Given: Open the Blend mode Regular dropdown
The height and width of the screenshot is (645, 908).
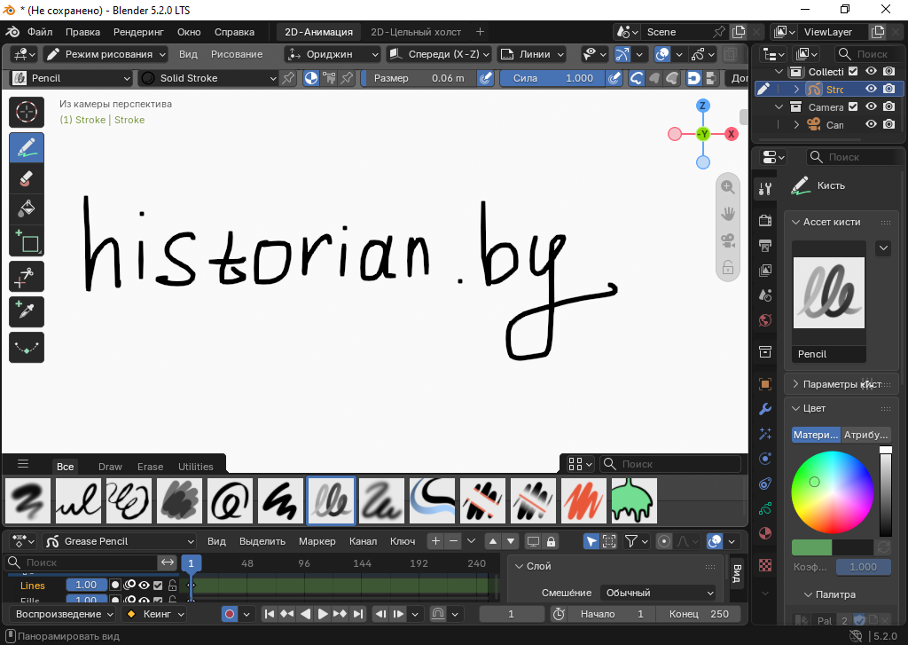Looking at the screenshot, I should click(659, 593).
